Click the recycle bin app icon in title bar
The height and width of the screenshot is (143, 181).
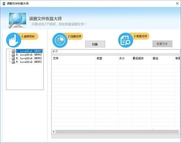[4, 3]
